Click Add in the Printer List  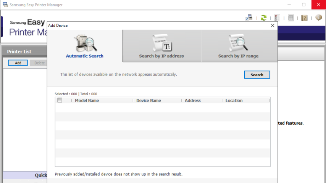[x=18, y=63]
